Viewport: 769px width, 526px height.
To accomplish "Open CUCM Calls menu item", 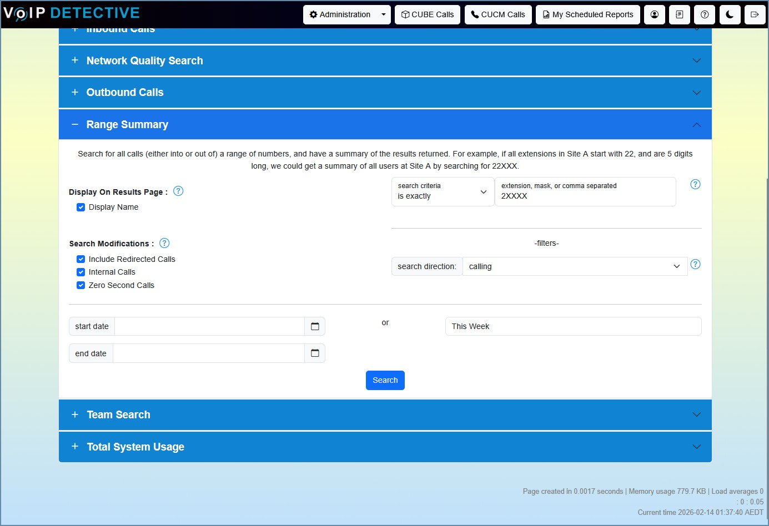I will (498, 14).
